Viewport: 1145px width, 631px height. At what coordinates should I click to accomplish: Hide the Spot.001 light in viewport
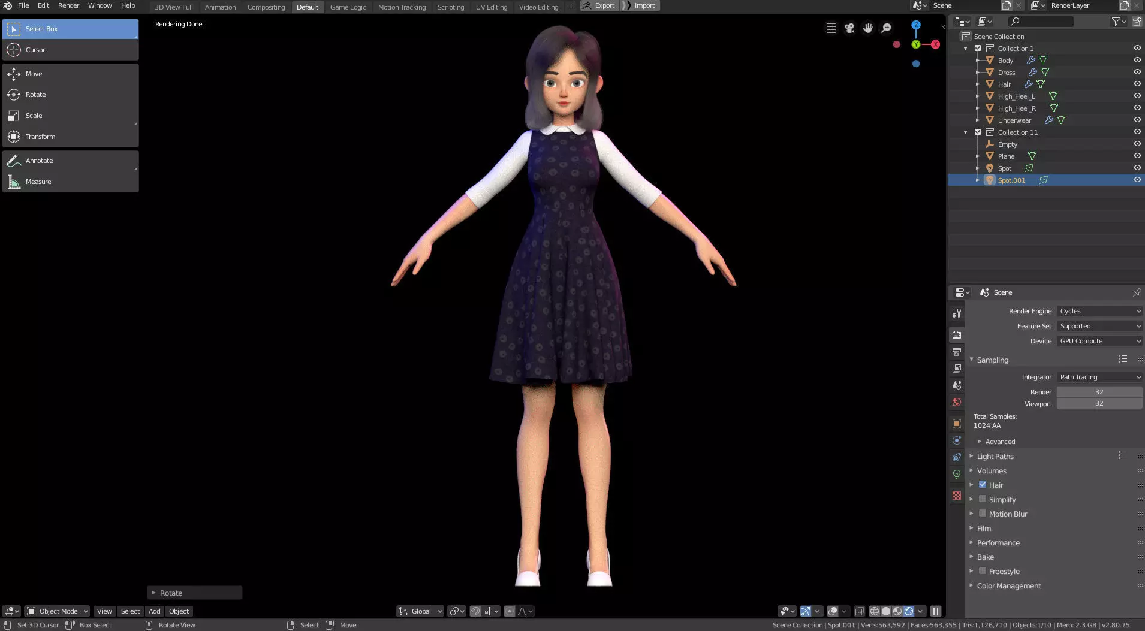(1137, 180)
